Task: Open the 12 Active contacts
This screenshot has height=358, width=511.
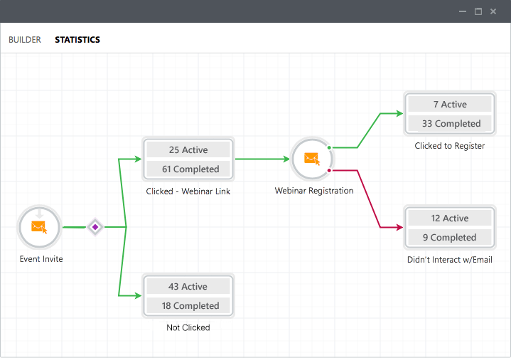Action: click(x=450, y=219)
